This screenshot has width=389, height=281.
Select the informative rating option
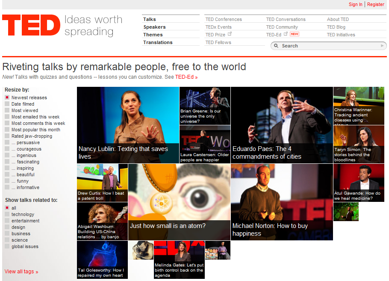(x=7, y=187)
